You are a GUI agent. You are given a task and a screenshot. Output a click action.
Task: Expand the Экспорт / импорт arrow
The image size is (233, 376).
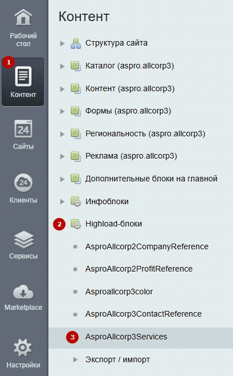coord(75,359)
